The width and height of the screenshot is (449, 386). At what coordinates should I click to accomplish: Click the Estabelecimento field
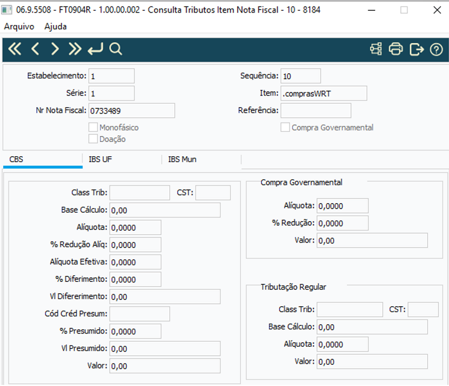(x=111, y=76)
